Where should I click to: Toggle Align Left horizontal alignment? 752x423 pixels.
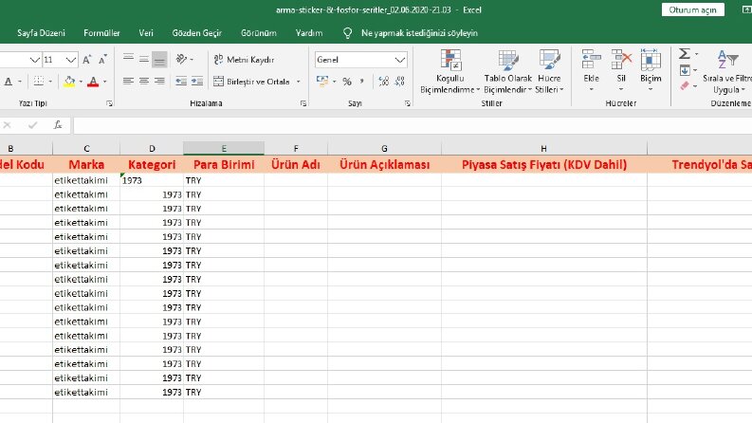pyautogui.click(x=128, y=81)
